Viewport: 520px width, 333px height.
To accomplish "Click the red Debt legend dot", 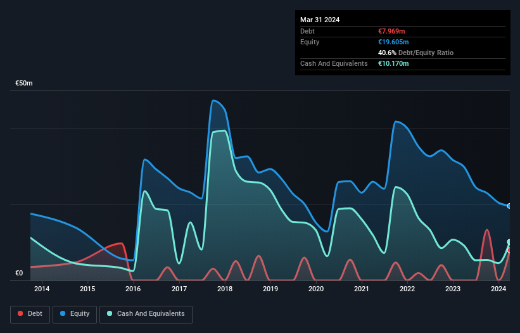I will point(20,313).
